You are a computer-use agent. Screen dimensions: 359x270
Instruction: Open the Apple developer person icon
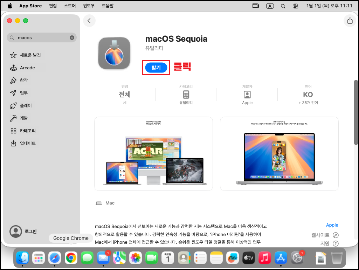click(247, 95)
